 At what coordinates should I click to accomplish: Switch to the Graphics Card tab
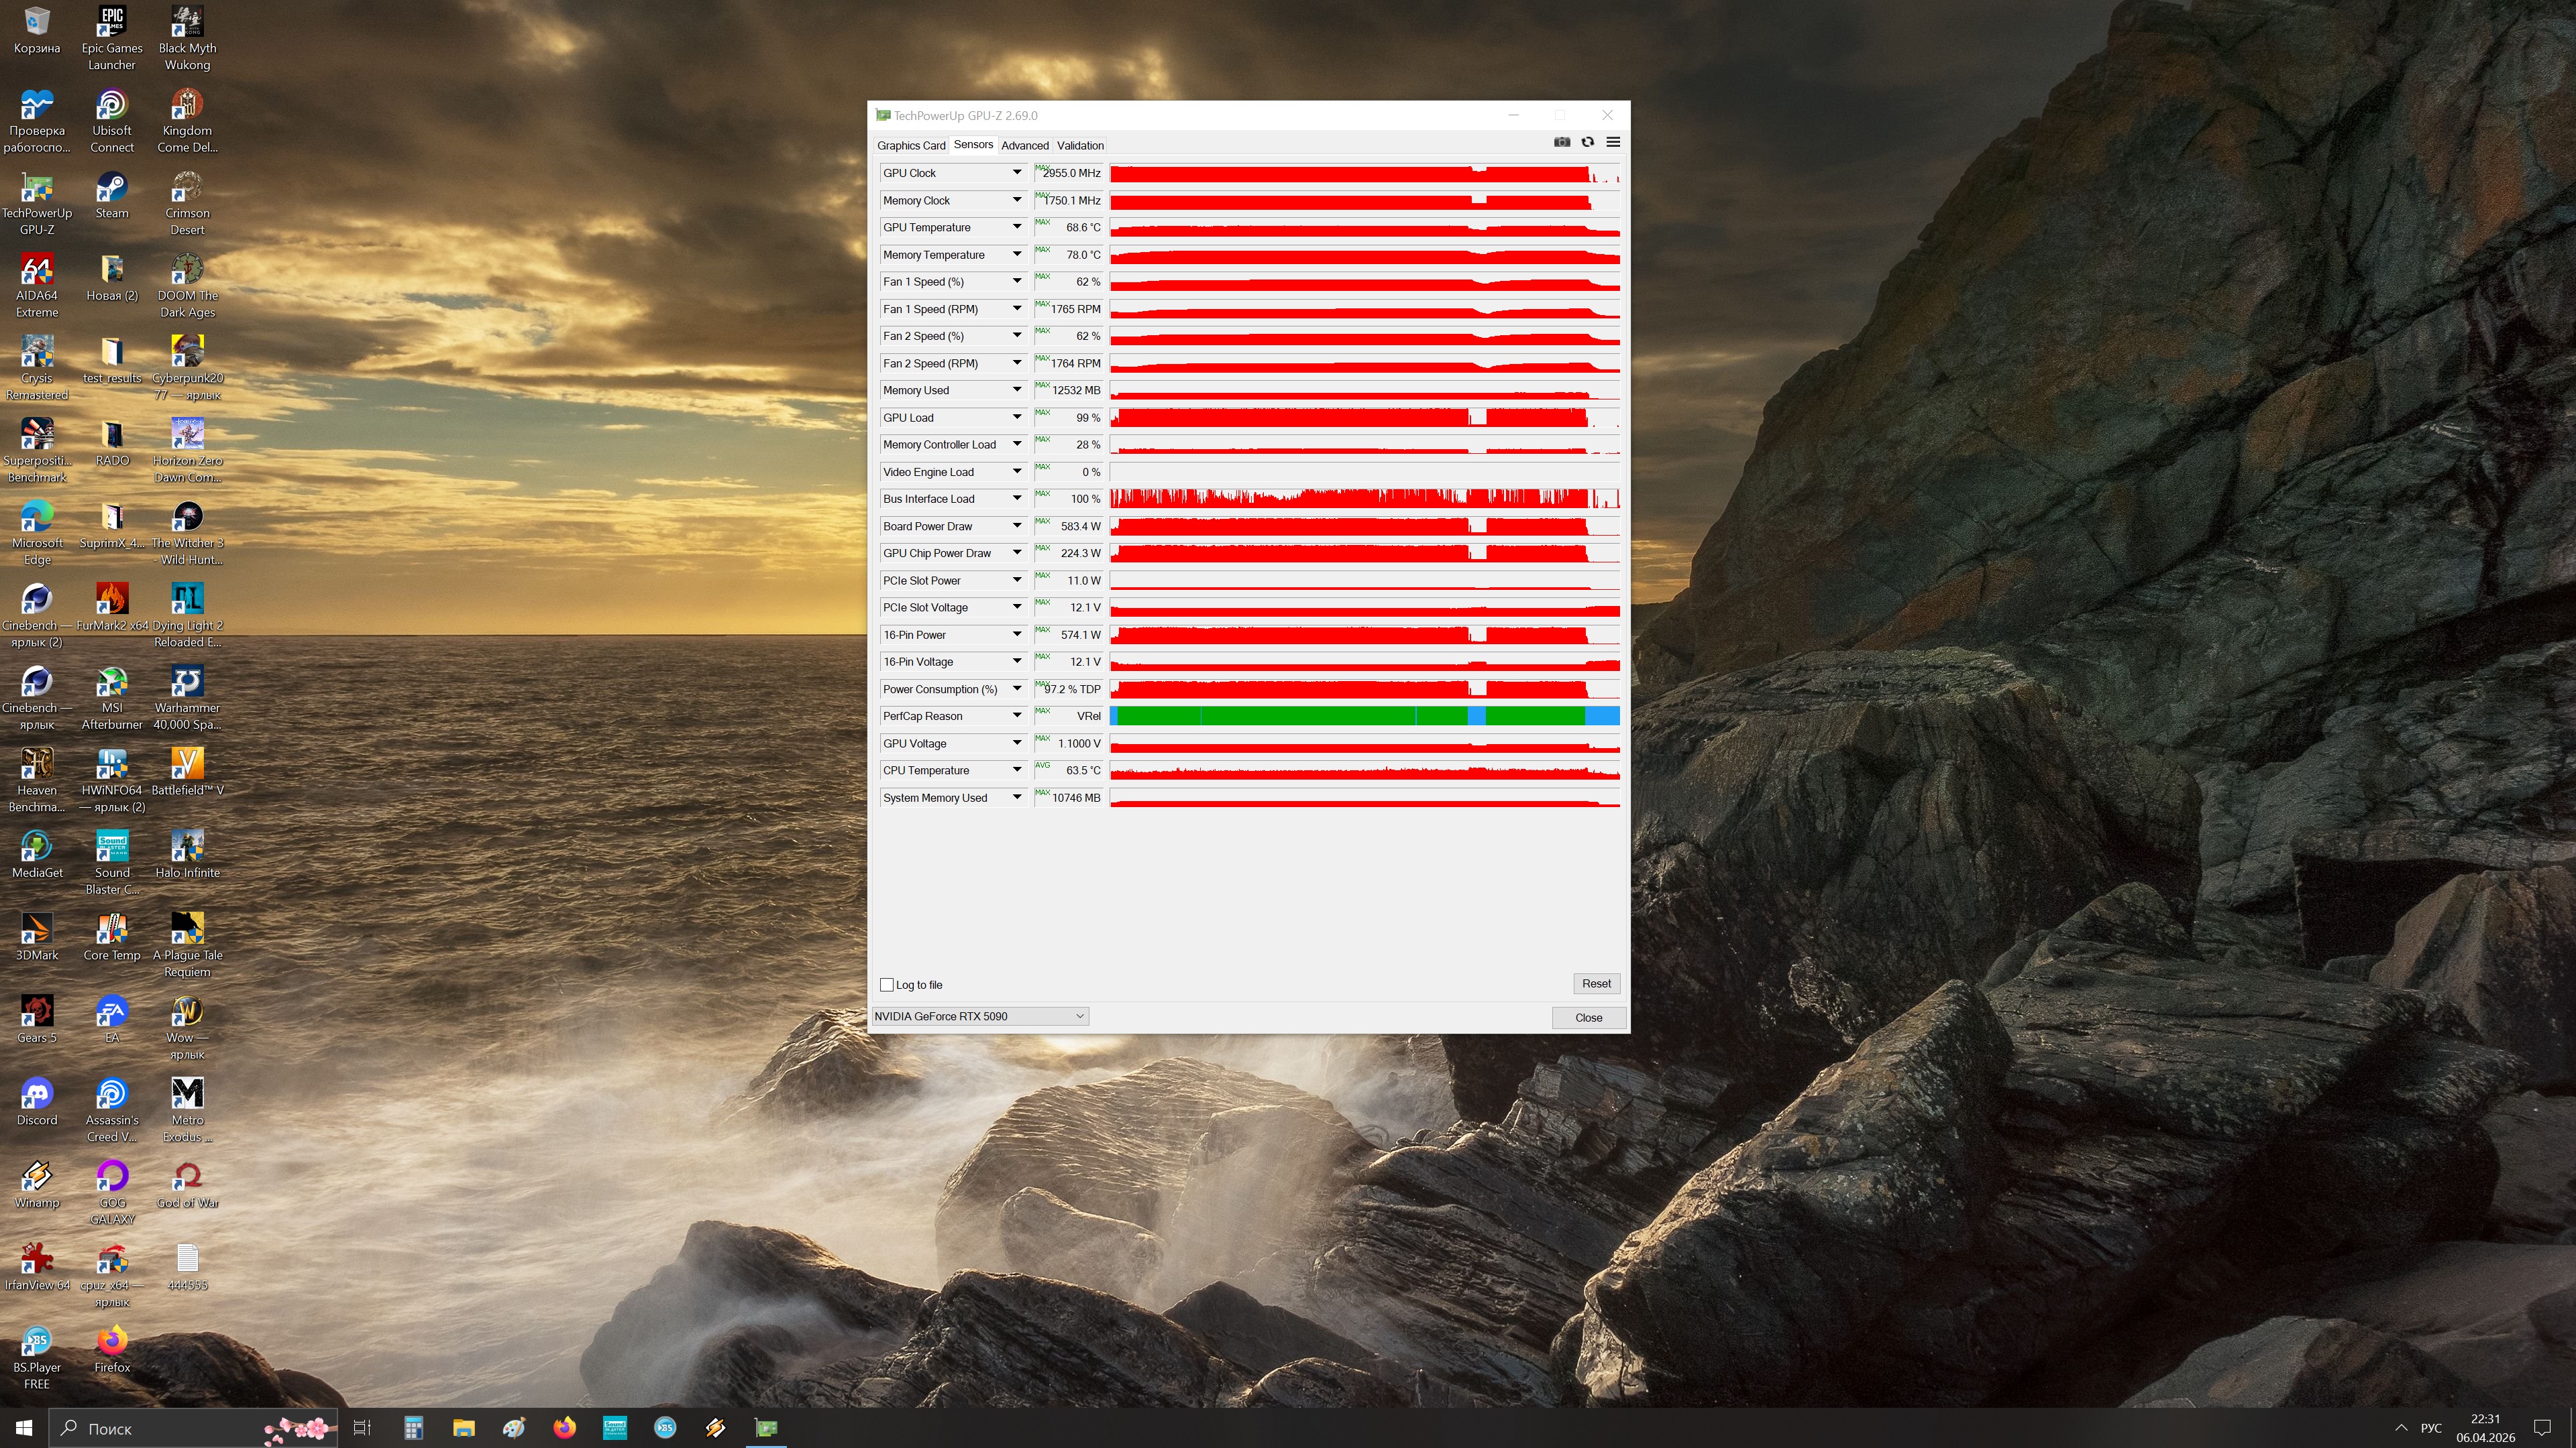pyautogui.click(x=910, y=146)
